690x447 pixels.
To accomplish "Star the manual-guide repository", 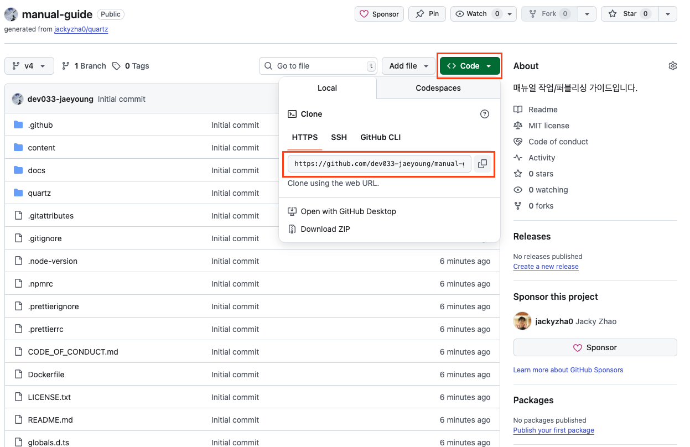I will (630, 14).
